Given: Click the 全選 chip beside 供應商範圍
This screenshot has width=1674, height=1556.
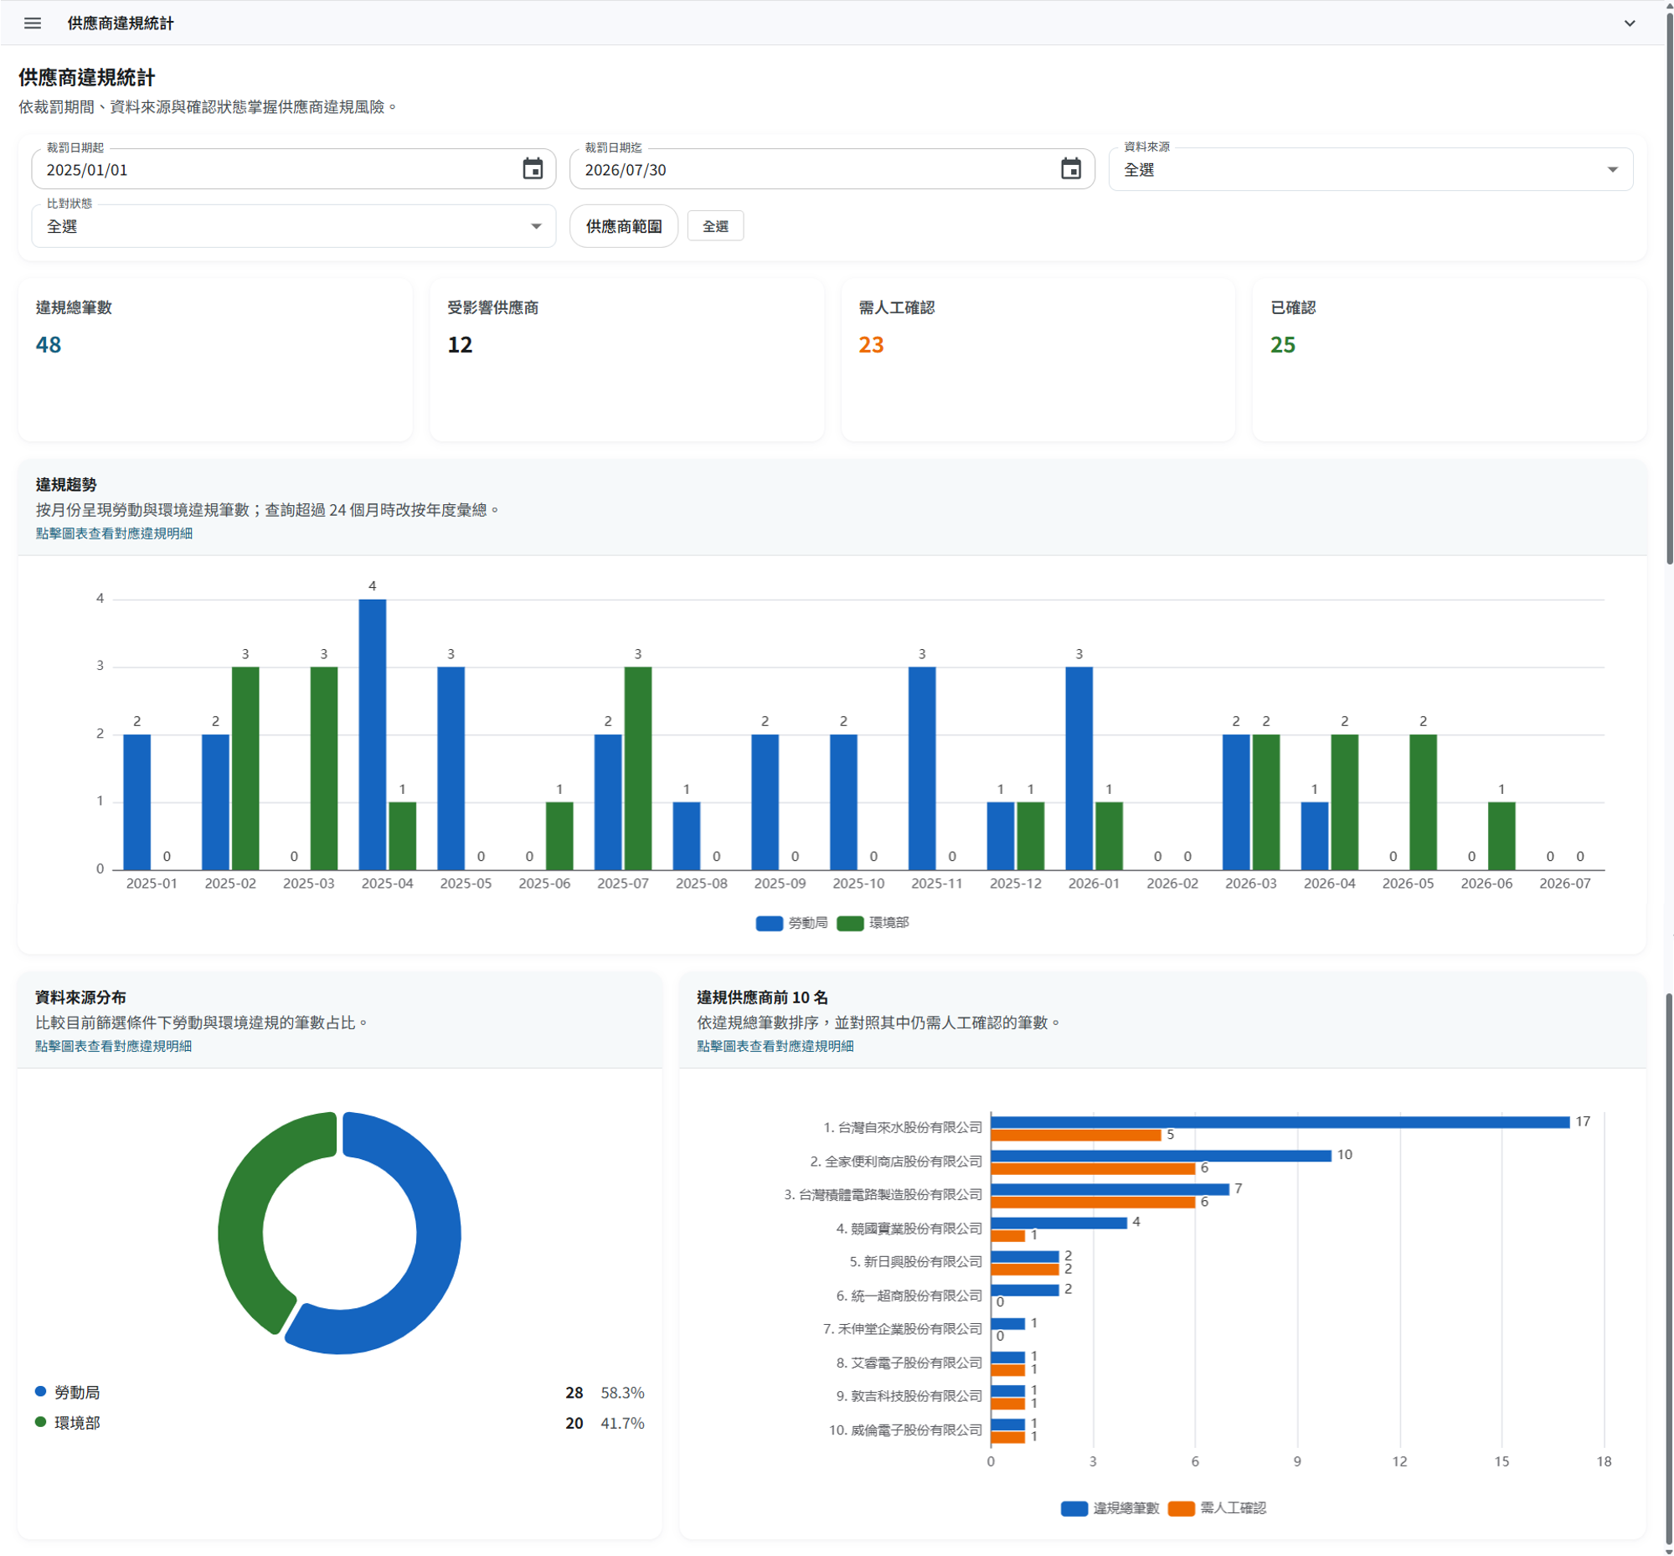Looking at the screenshot, I should 715,226.
